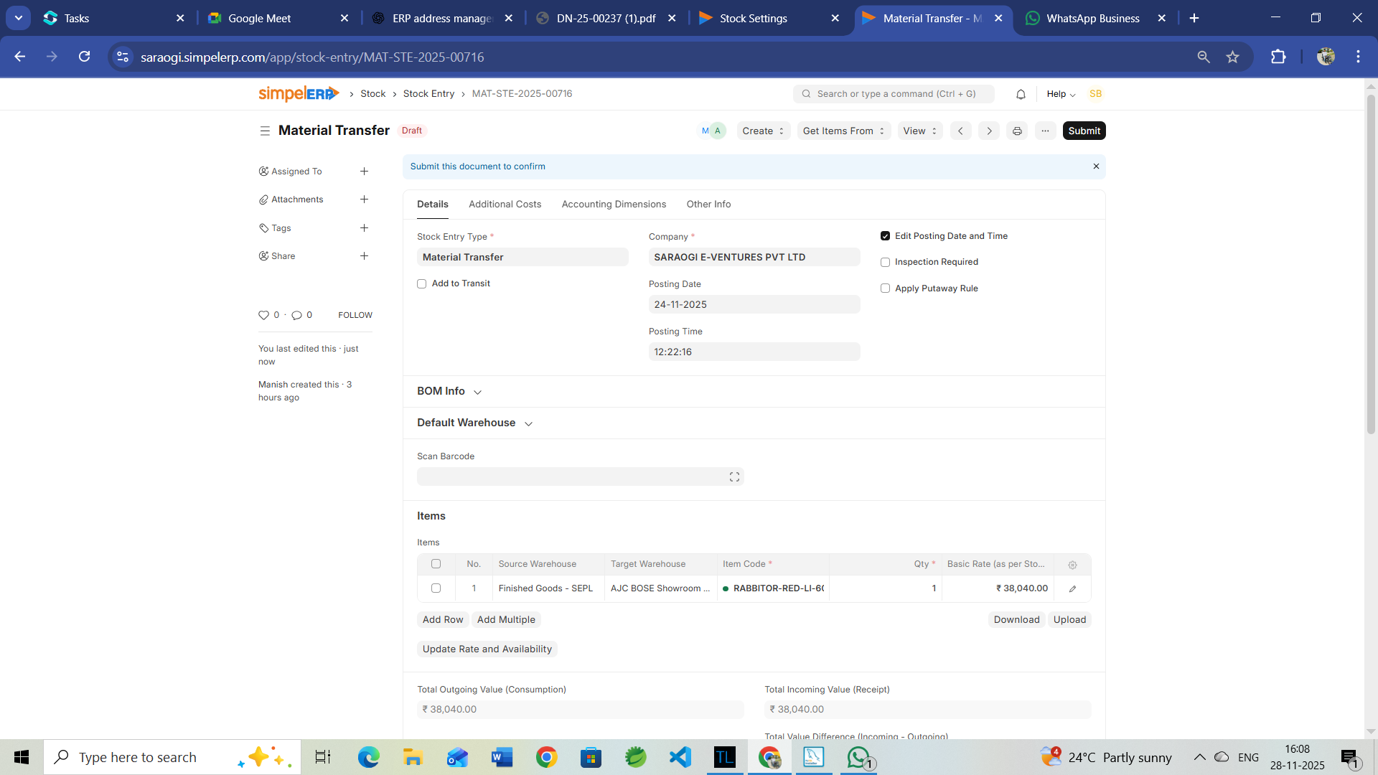Screen dimensions: 1378x775
Task: Click the print icon in toolbar
Action: 1016,131
